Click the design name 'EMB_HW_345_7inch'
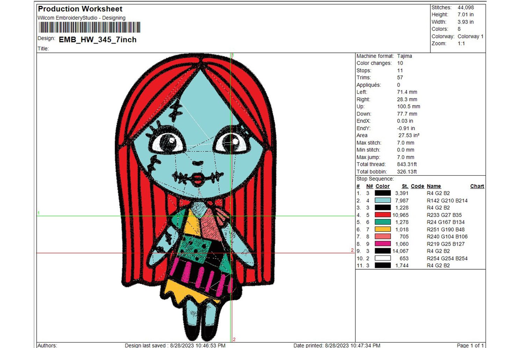The image size is (524, 348). pyautogui.click(x=97, y=40)
